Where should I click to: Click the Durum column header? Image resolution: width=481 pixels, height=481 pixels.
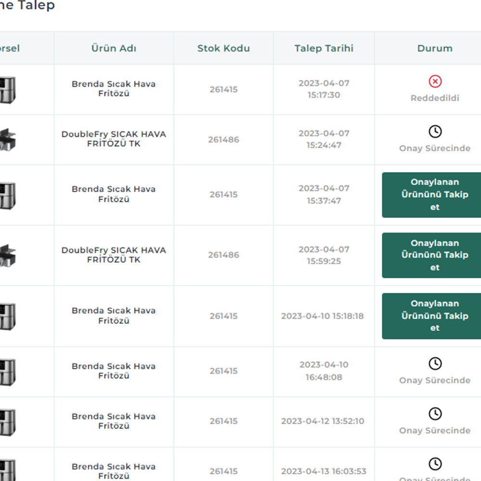click(434, 48)
